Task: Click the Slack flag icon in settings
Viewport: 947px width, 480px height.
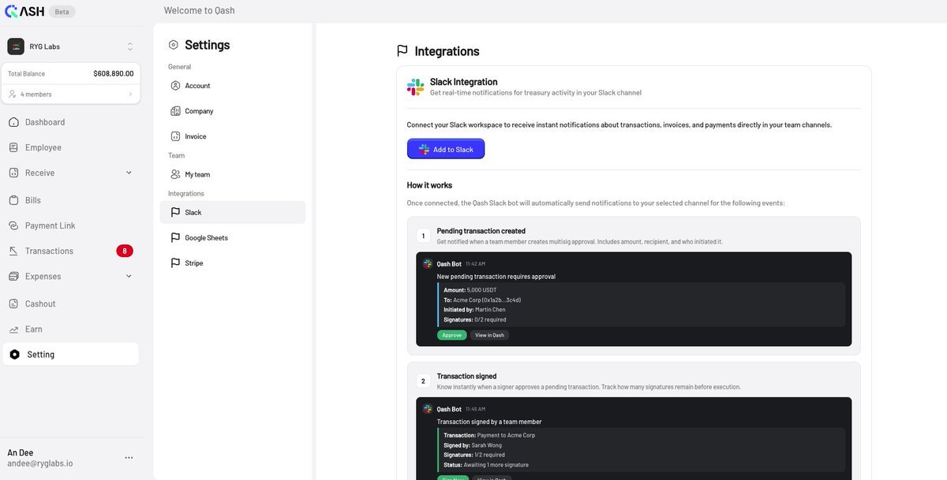Action: [x=175, y=212]
